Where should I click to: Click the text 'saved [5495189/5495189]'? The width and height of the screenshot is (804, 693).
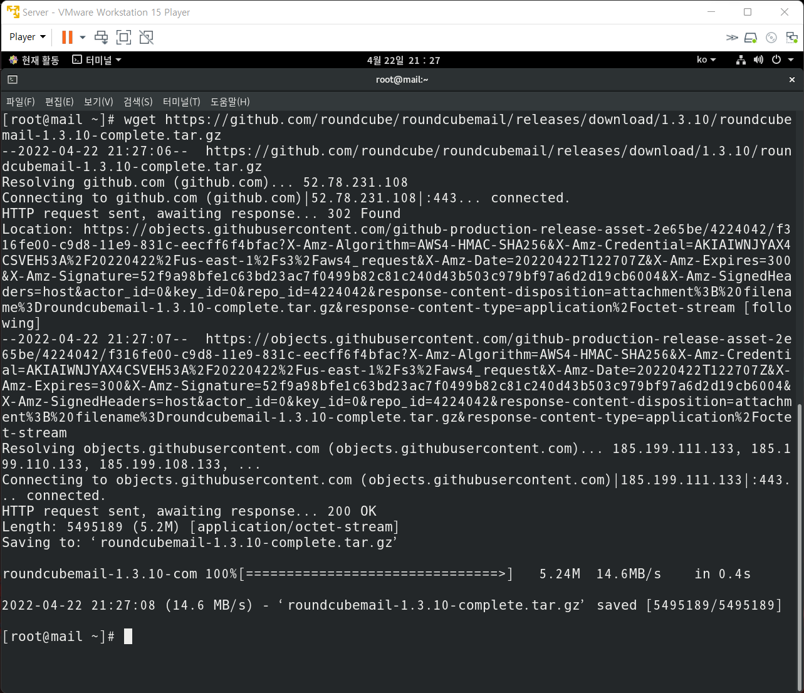(689, 605)
